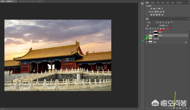Filter layers by shape layers
Viewport: 190px width, 110px height.
[x=166, y=23]
